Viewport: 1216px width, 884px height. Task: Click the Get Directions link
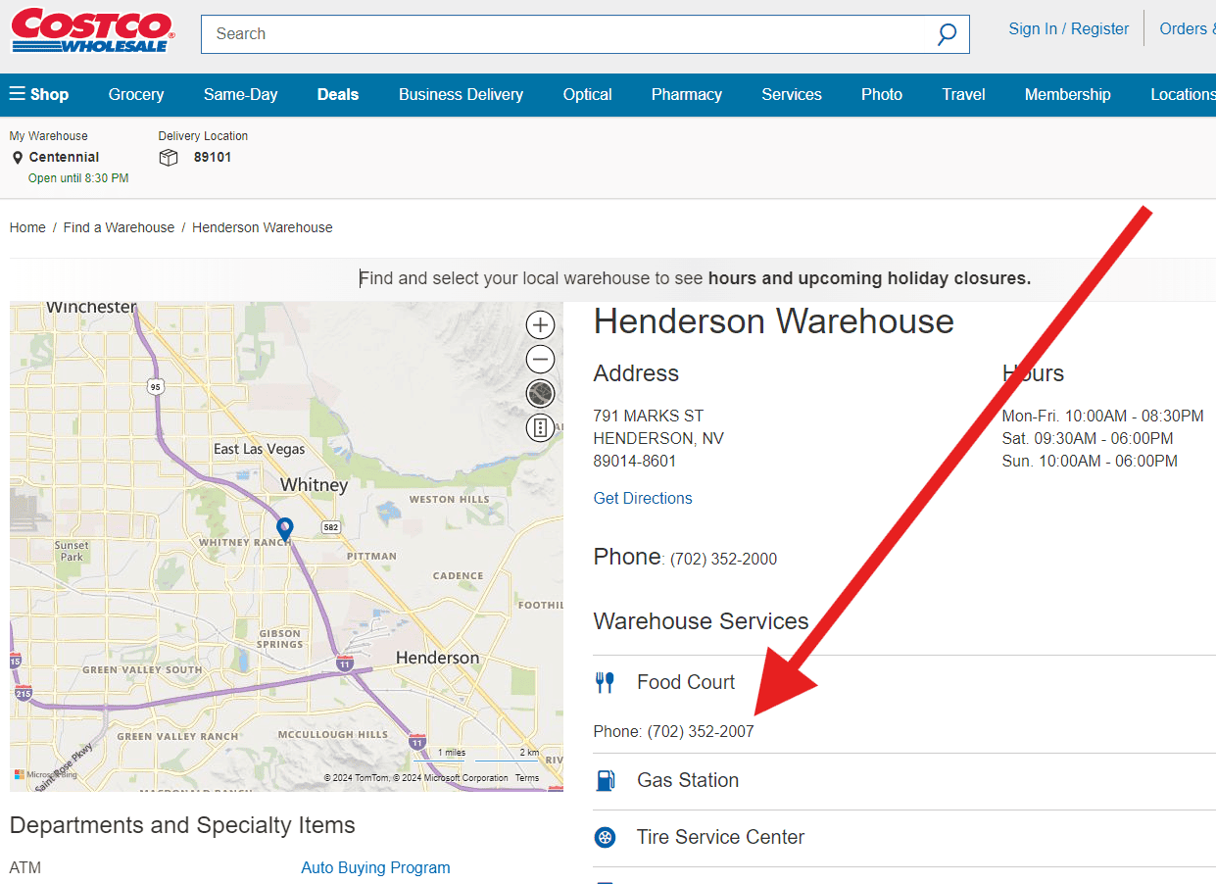(x=643, y=498)
